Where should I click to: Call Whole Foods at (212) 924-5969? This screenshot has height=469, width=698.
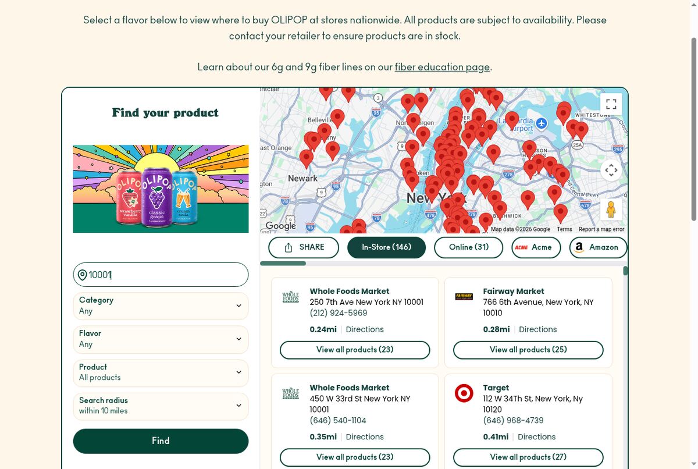coord(339,313)
